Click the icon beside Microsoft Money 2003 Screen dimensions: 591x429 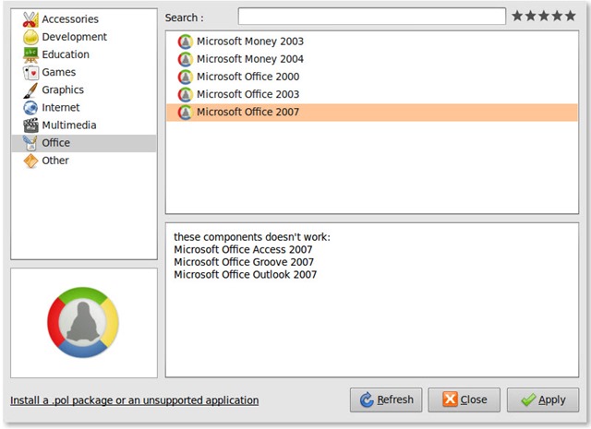(x=186, y=42)
